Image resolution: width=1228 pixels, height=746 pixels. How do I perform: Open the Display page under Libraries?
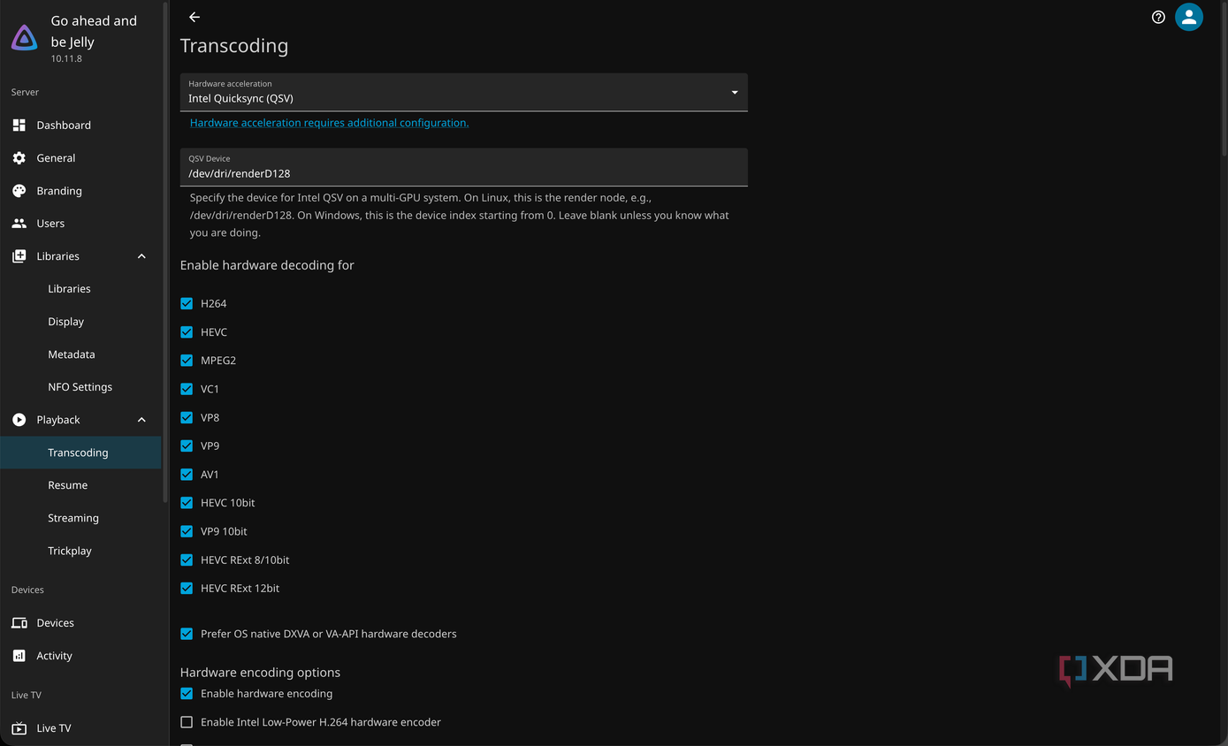(80, 321)
